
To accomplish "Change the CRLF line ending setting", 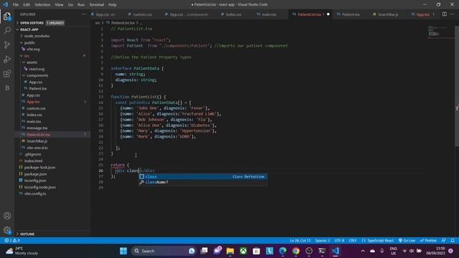I will click(x=352, y=241).
